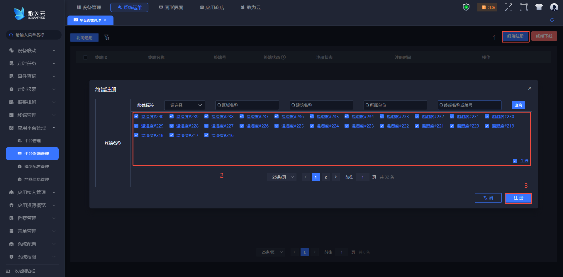The height and width of the screenshot is (277, 563).
Task: Open the 终端标签 请选择 dropdown
Action: pos(185,105)
